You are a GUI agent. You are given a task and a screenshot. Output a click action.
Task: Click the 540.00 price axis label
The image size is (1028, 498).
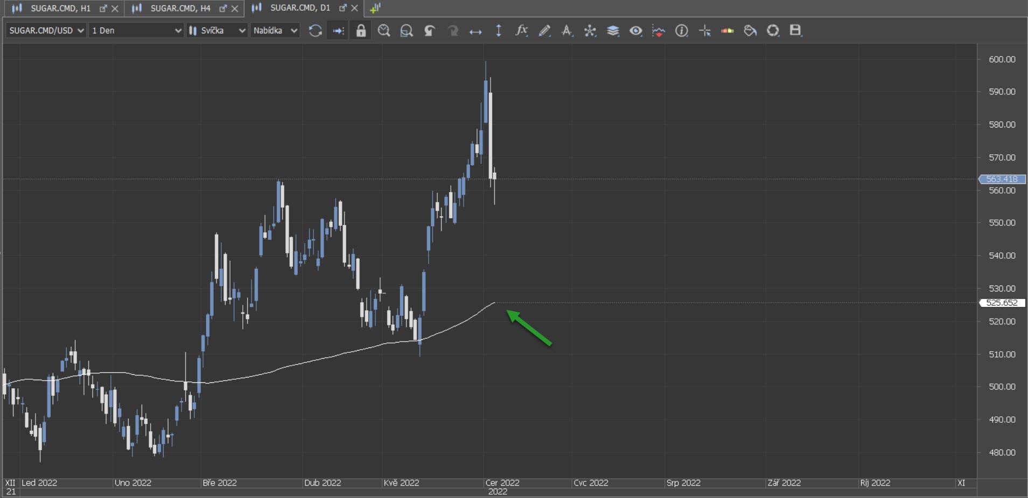coord(1002,255)
